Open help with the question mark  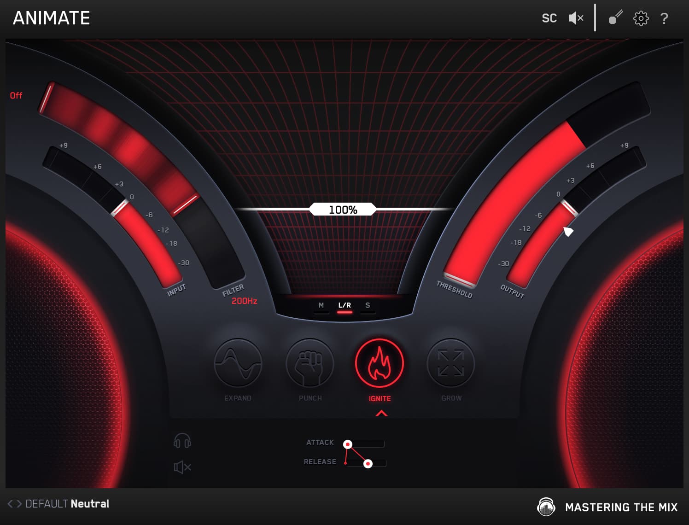664,18
